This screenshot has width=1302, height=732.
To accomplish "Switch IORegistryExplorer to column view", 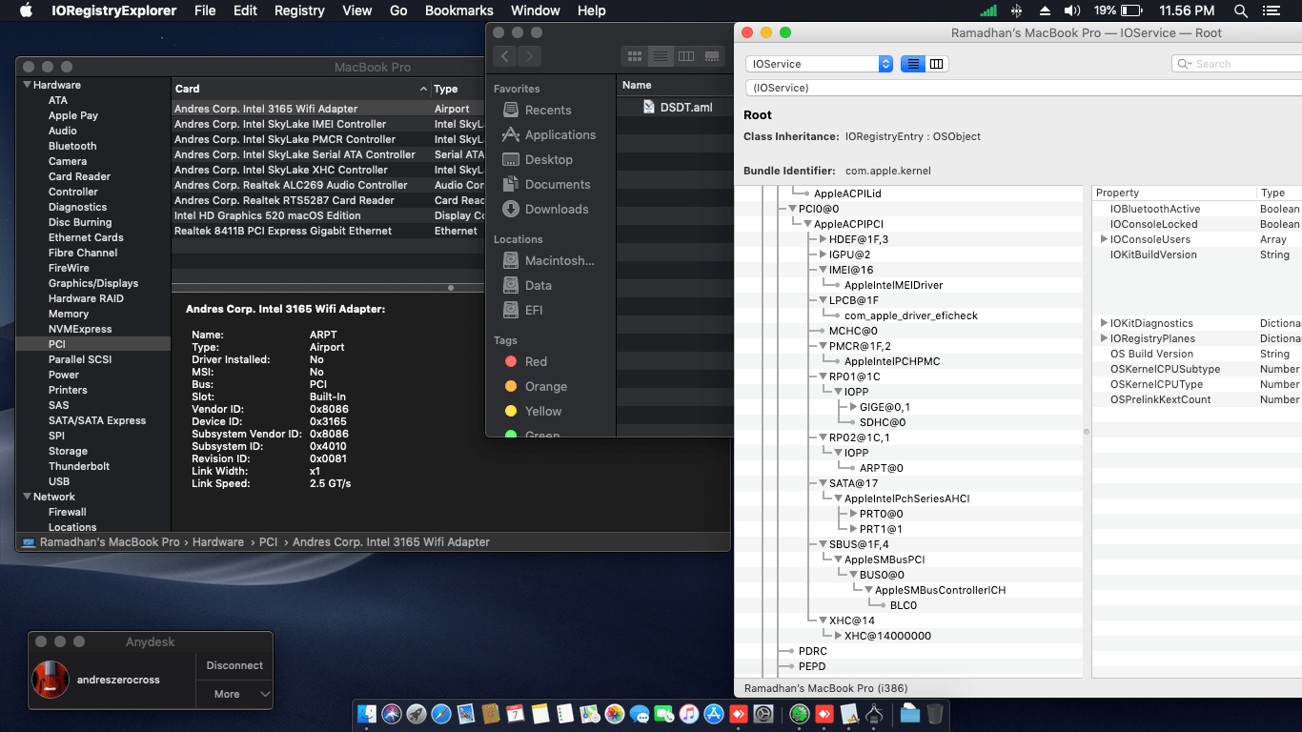I will (x=937, y=64).
